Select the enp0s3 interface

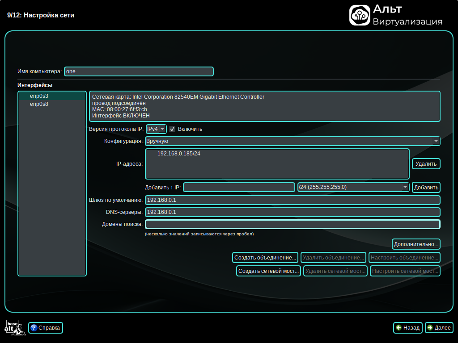click(x=39, y=96)
